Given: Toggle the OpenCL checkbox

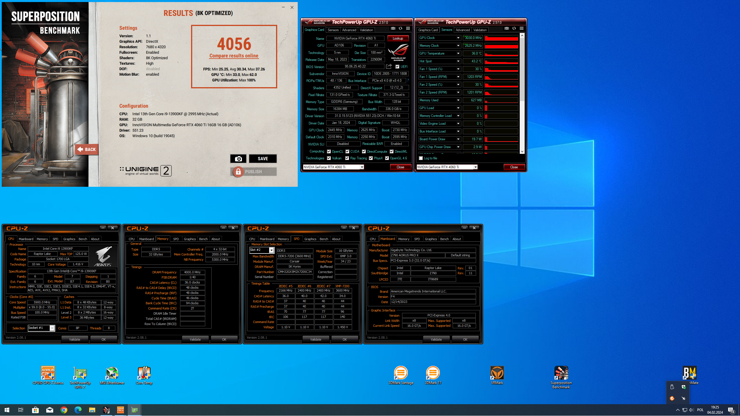Looking at the screenshot, I should point(329,151).
